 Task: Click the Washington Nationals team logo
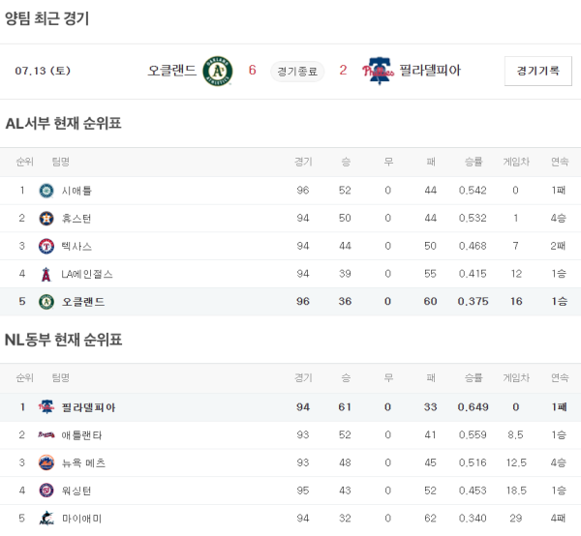click(x=46, y=491)
